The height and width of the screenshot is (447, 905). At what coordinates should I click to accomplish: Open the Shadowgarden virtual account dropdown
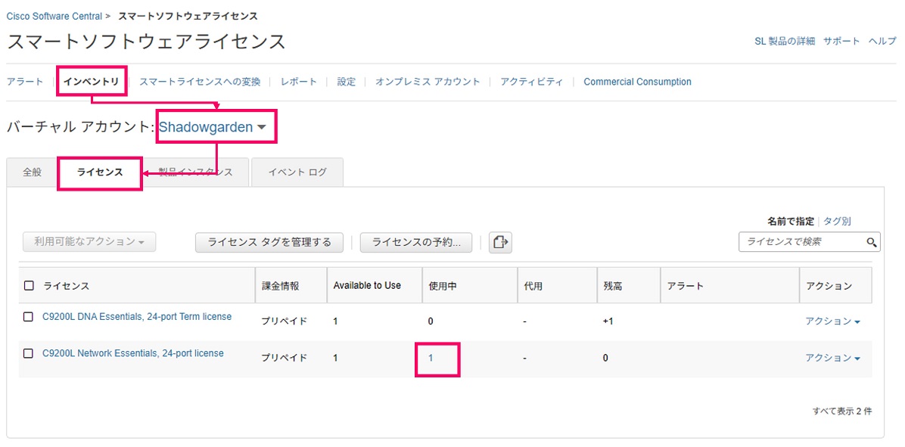coord(213,128)
